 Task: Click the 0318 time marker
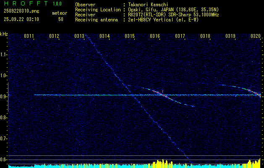(205, 36)
